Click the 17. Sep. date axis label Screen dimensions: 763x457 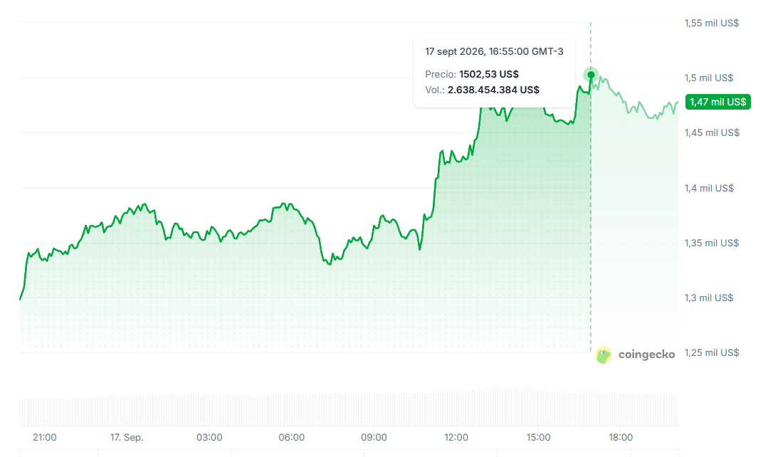pyautogui.click(x=127, y=437)
